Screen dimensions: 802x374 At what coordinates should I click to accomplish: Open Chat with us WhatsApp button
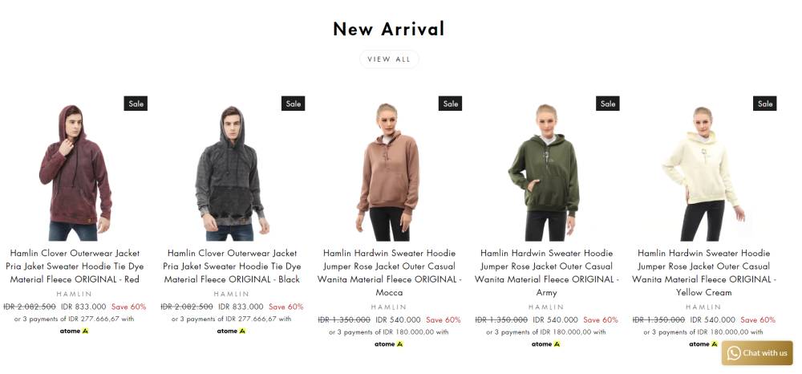757,353
